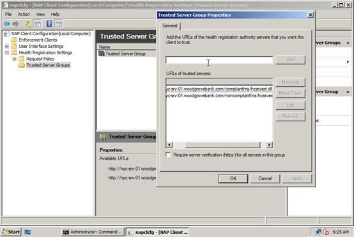Click the Cancel button in the dialog
This screenshot has width=354, height=237.
265,178
